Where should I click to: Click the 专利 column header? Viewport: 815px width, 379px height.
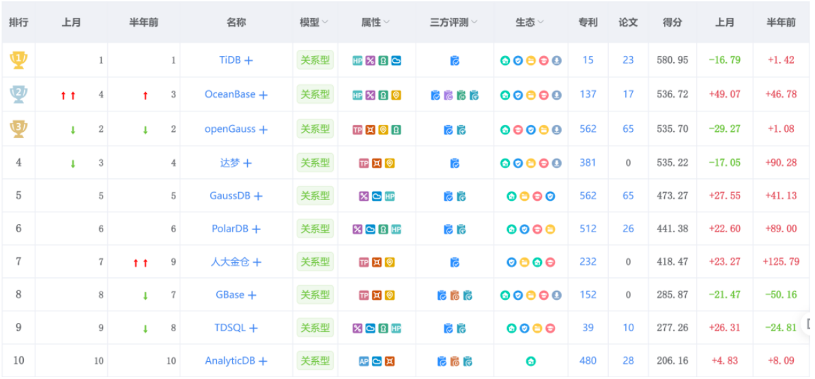588,23
